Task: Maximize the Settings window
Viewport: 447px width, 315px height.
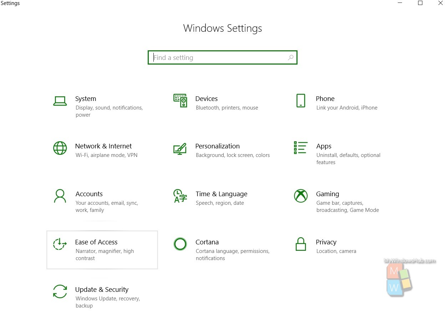Action: tap(420, 3)
